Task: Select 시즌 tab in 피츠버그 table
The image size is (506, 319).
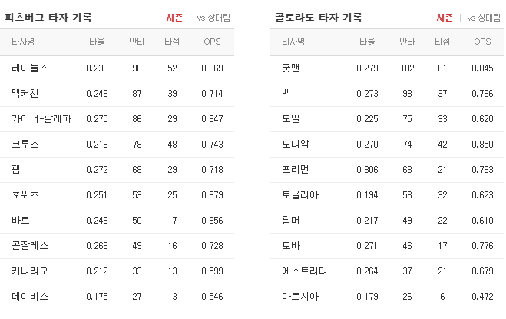Action: [174, 18]
